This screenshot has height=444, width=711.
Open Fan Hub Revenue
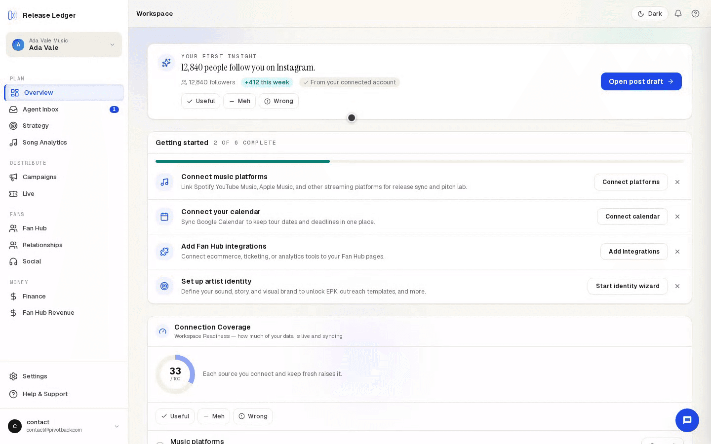(64, 313)
